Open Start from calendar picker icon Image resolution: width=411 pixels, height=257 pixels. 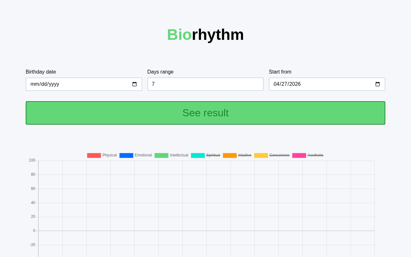(378, 84)
